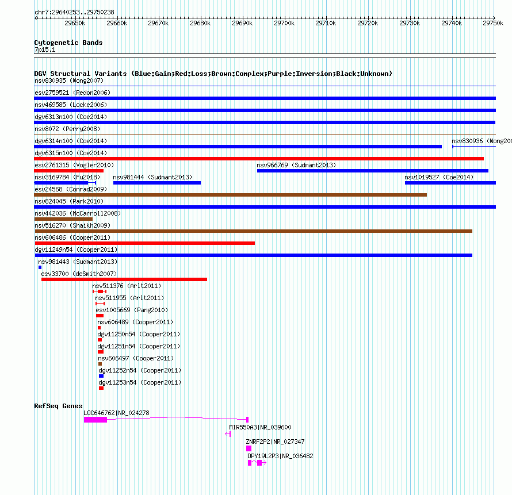This screenshot has width=512, height=495.
Task: Select the nsv469585 (Locke2006) variant label
Action: 71,105
